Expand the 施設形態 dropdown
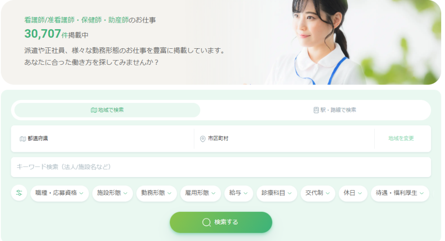The image size is (445, 241). (113, 193)
